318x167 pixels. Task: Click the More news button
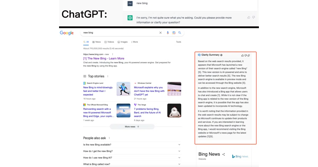point(132,127)
